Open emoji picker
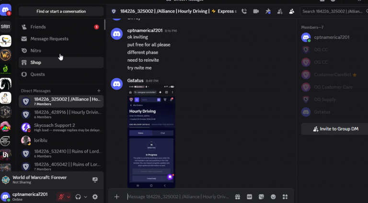The image size is (368, 203). [273, 197]
